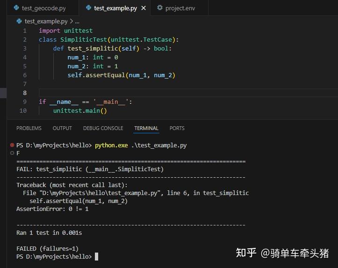Screen dimensions: 338x268
Task: Click the python.exe command in terminal
Action: (x=111, y=145)
